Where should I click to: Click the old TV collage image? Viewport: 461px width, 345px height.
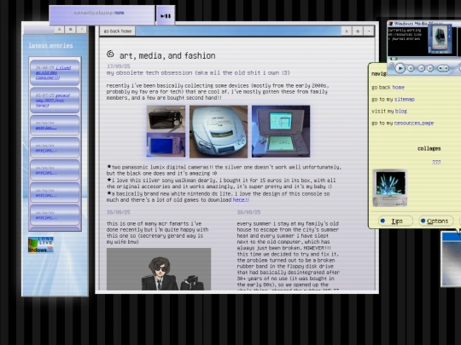coord(390,187)
